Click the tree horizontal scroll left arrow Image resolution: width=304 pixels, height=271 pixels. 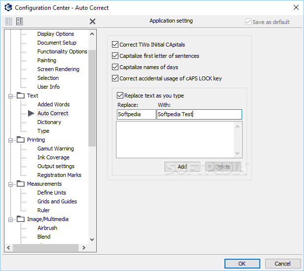coord(8,247)
